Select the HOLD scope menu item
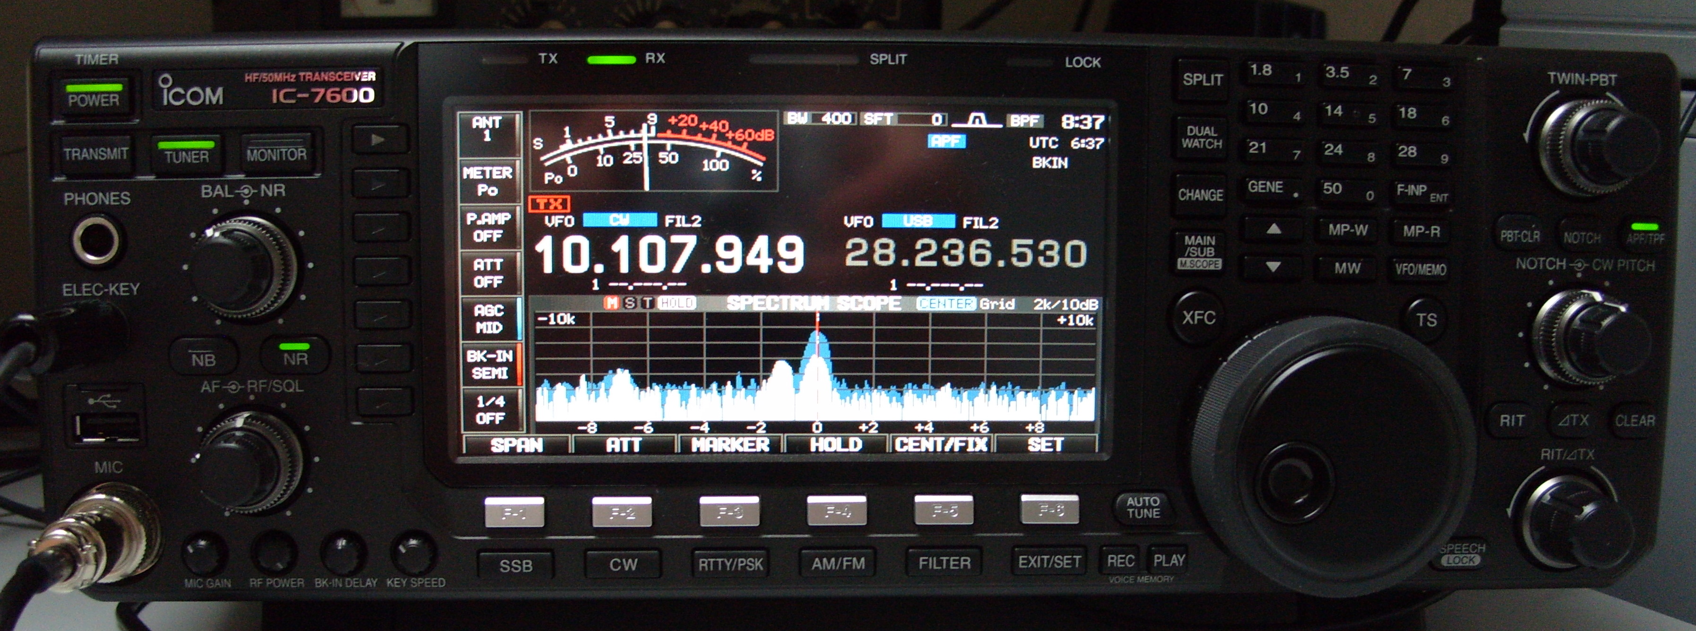1696x631 pixels. pyautogui.click(x=836, y=445)
